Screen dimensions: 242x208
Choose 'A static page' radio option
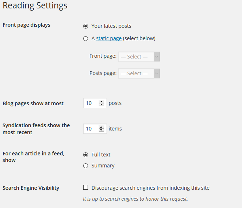tap(85, 38)
